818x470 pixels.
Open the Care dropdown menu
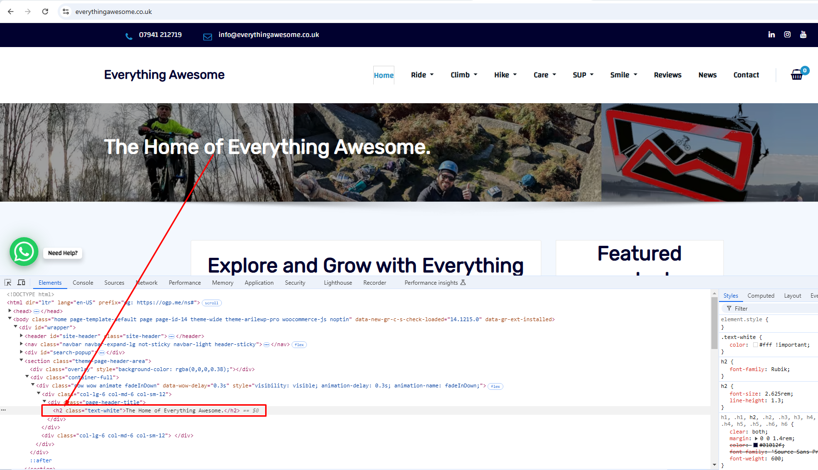pos(545,75)
